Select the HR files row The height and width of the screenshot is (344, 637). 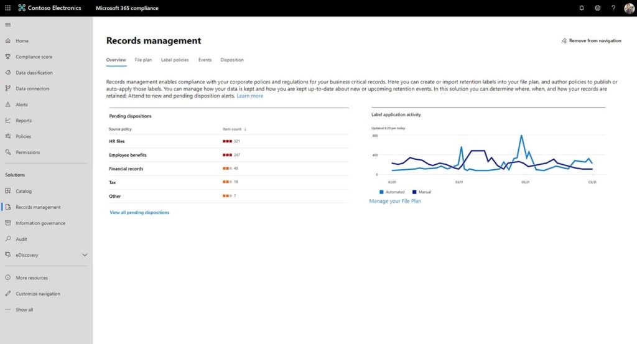coord(117,142)
